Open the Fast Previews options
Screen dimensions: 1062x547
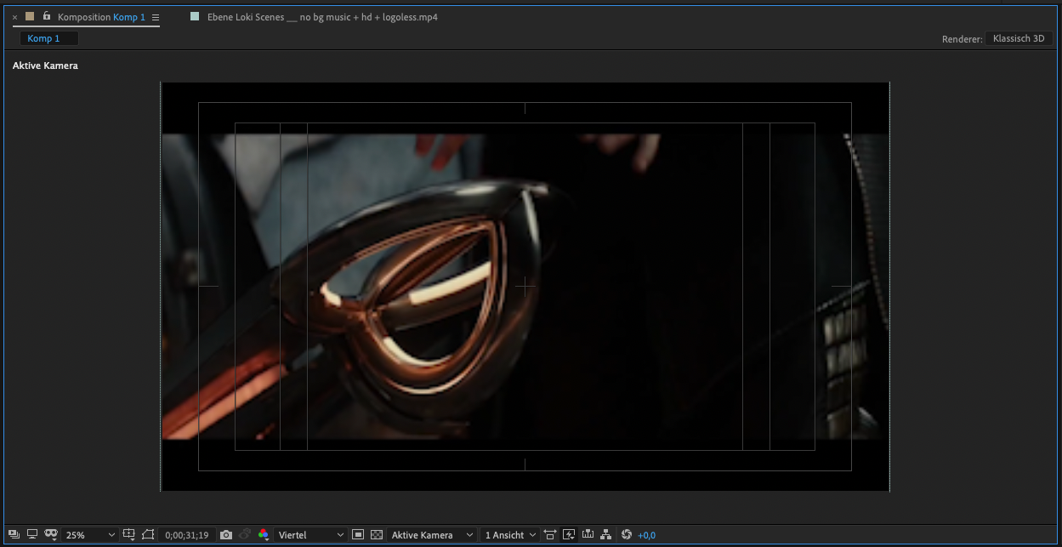pos(568,534)
